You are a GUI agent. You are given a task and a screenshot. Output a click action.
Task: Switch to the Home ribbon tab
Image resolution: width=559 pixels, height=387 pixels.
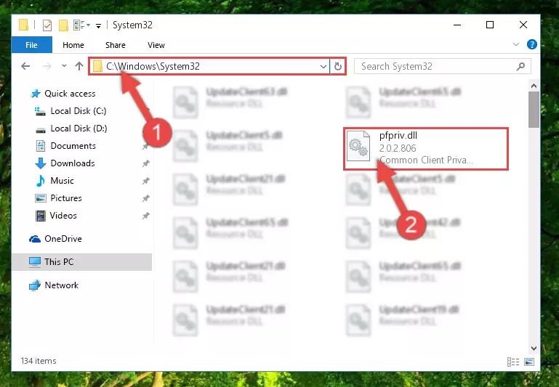coord(73,45)
